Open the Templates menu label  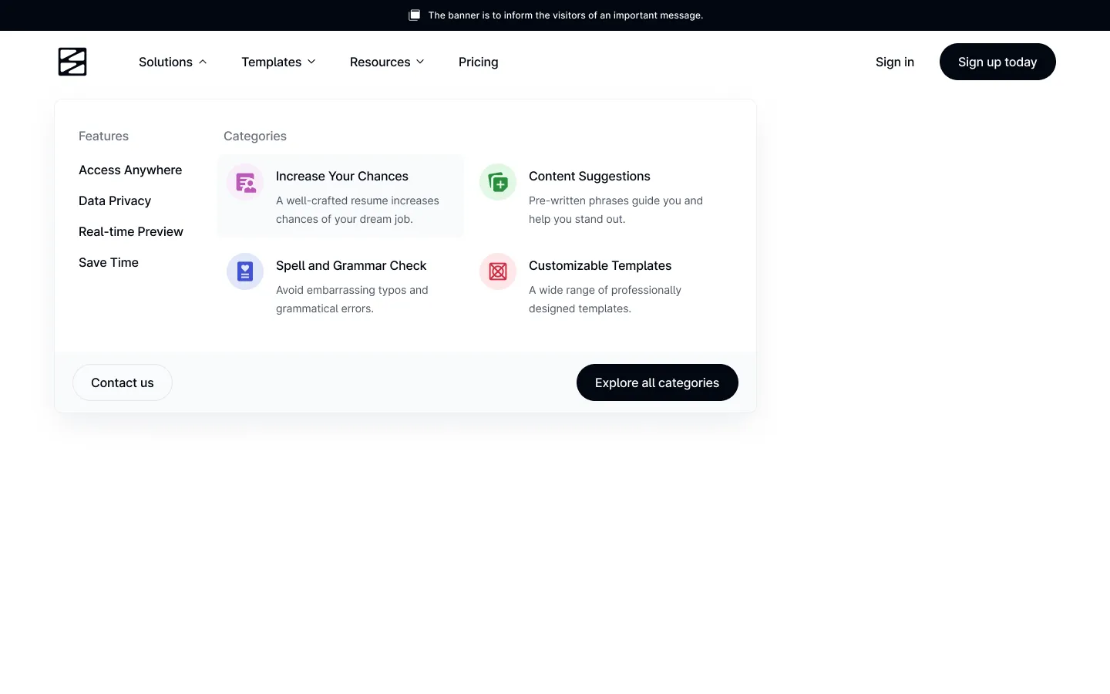(x=271, y=62)
